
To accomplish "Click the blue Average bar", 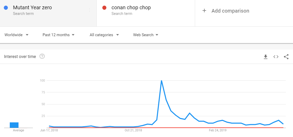I will click(14, 125).
